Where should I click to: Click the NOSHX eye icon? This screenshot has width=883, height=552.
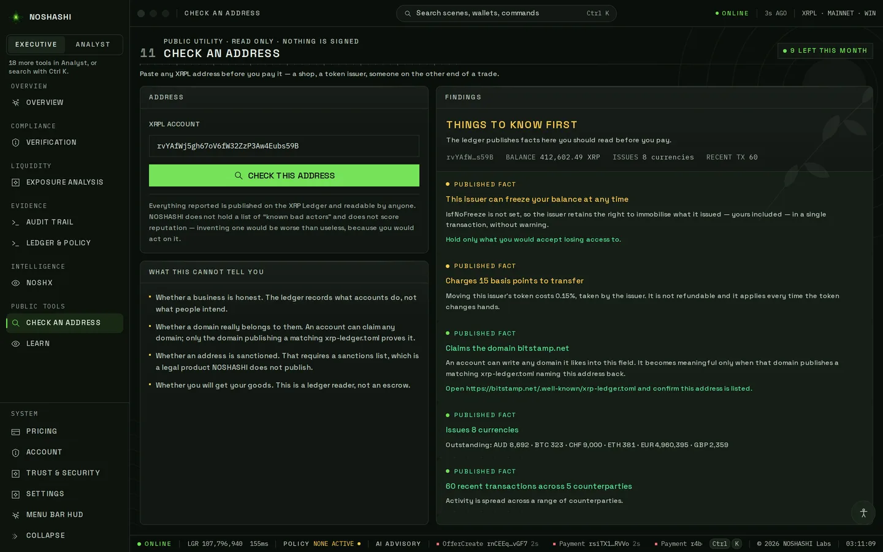tap(16, 283)
